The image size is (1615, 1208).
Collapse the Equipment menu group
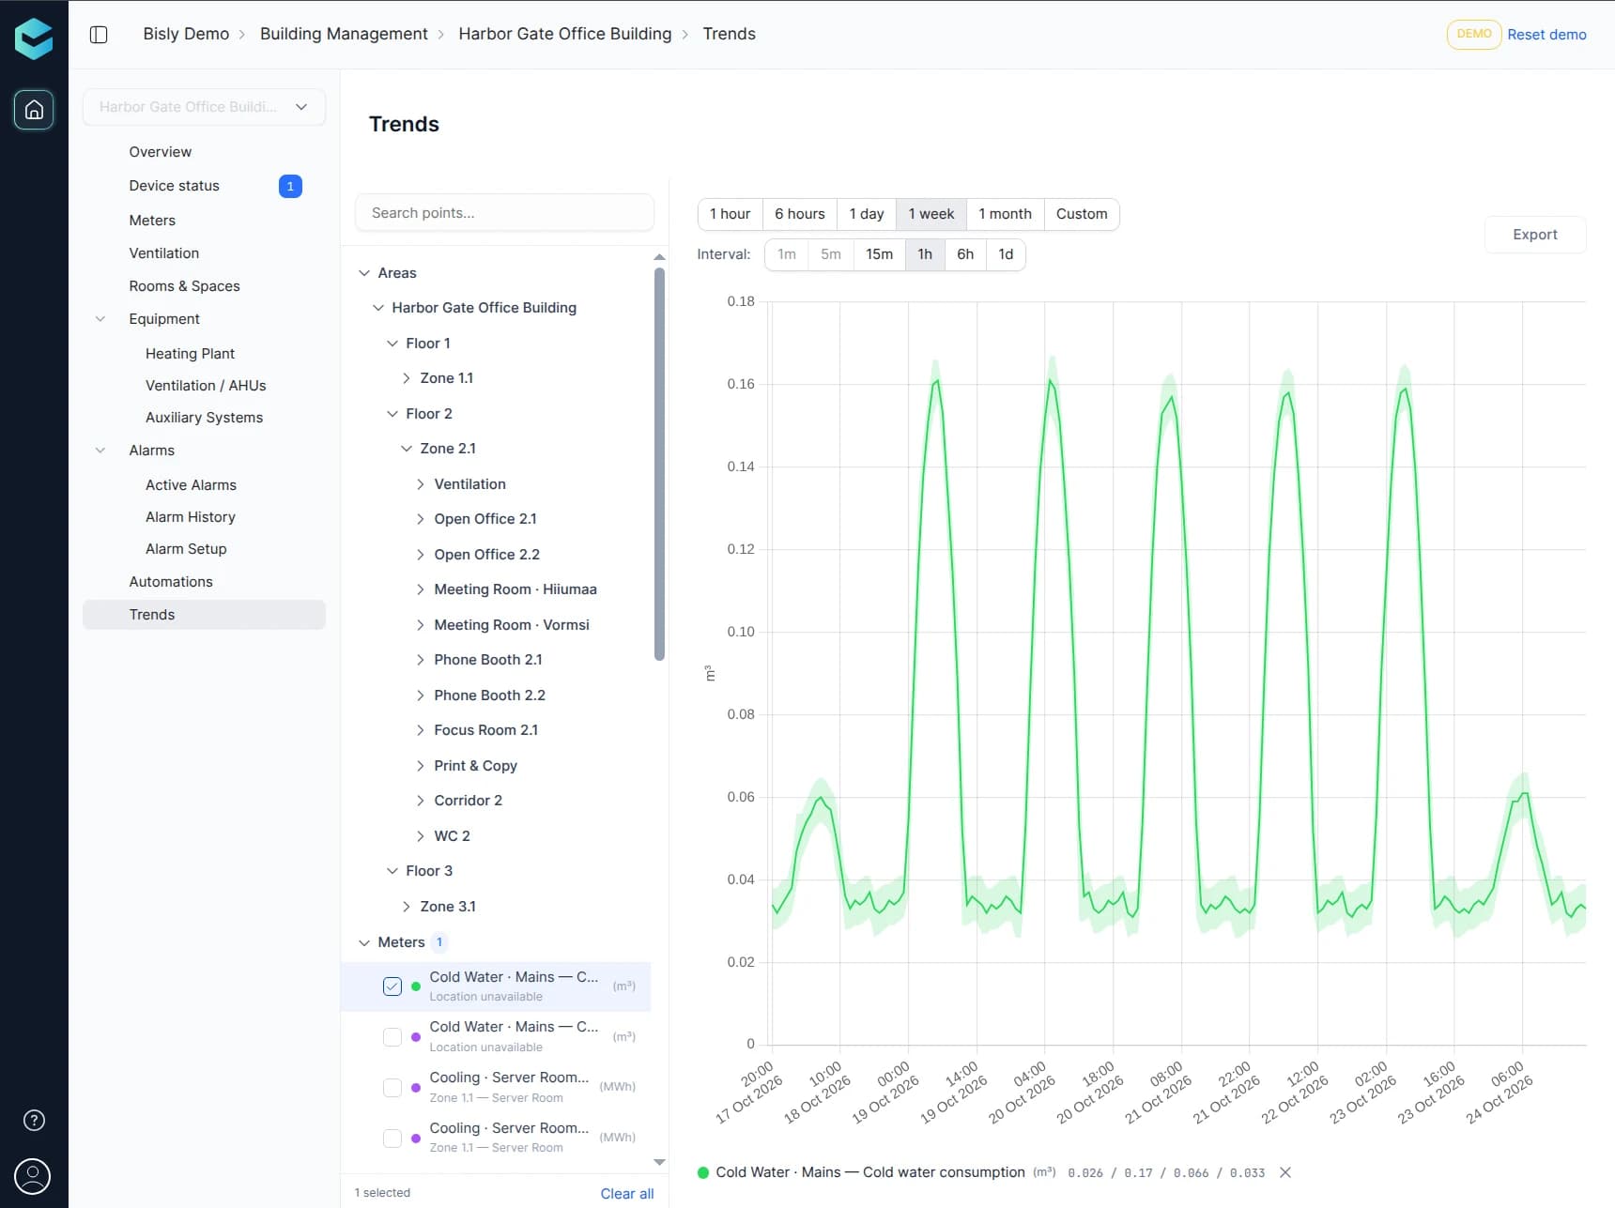(100, 319)
